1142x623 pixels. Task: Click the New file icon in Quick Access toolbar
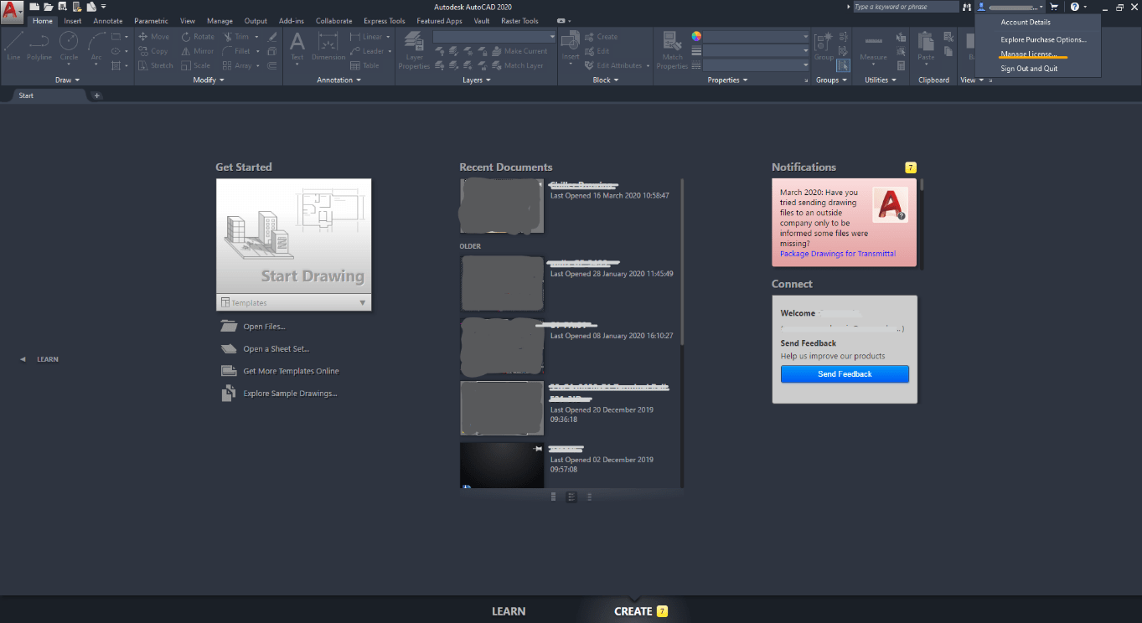[x=35, y=7]
